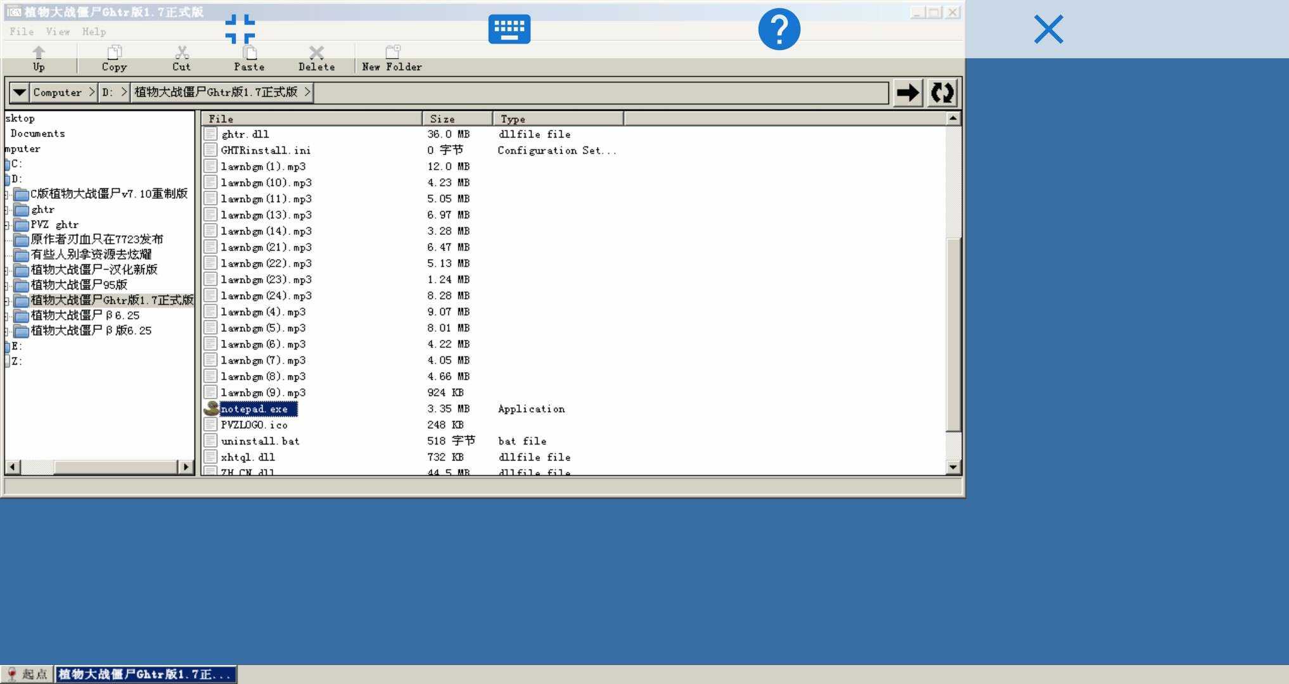Click the refresh arrows button
This screenshot has width=1289, height=684.
[x=942, y=93]
